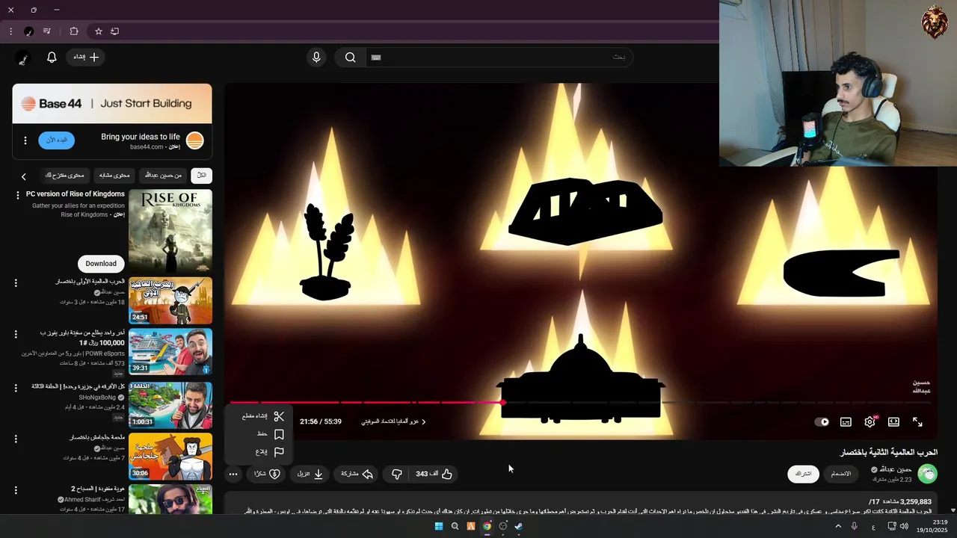Click the Create (إنشاء) plus button

coord(85,57)
